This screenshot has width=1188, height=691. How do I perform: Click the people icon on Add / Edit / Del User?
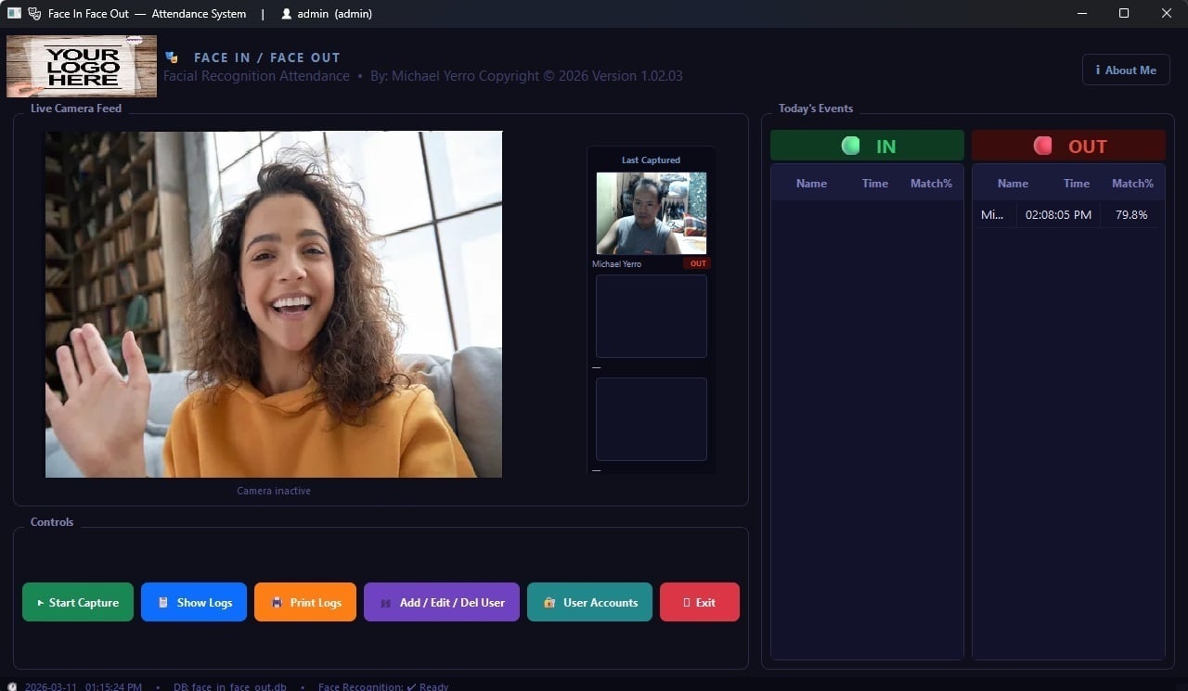click(386, 603)
